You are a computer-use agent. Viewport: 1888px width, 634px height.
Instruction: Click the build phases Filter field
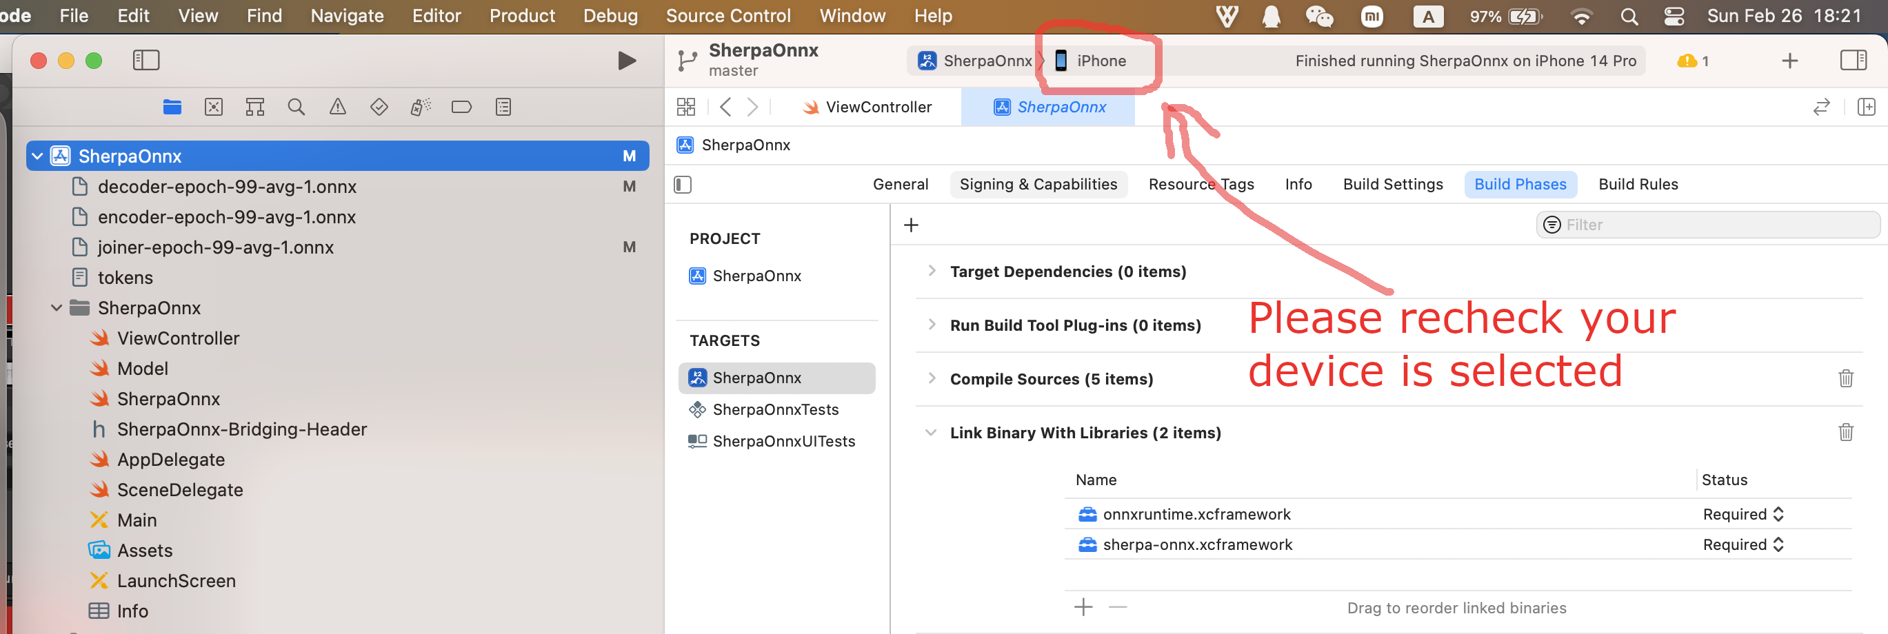(1708, 225)
